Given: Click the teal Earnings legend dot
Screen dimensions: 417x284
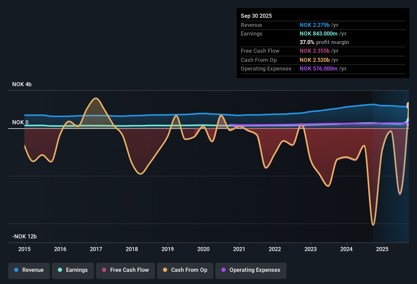Looking at the screenshot, I should click(60, 270).
